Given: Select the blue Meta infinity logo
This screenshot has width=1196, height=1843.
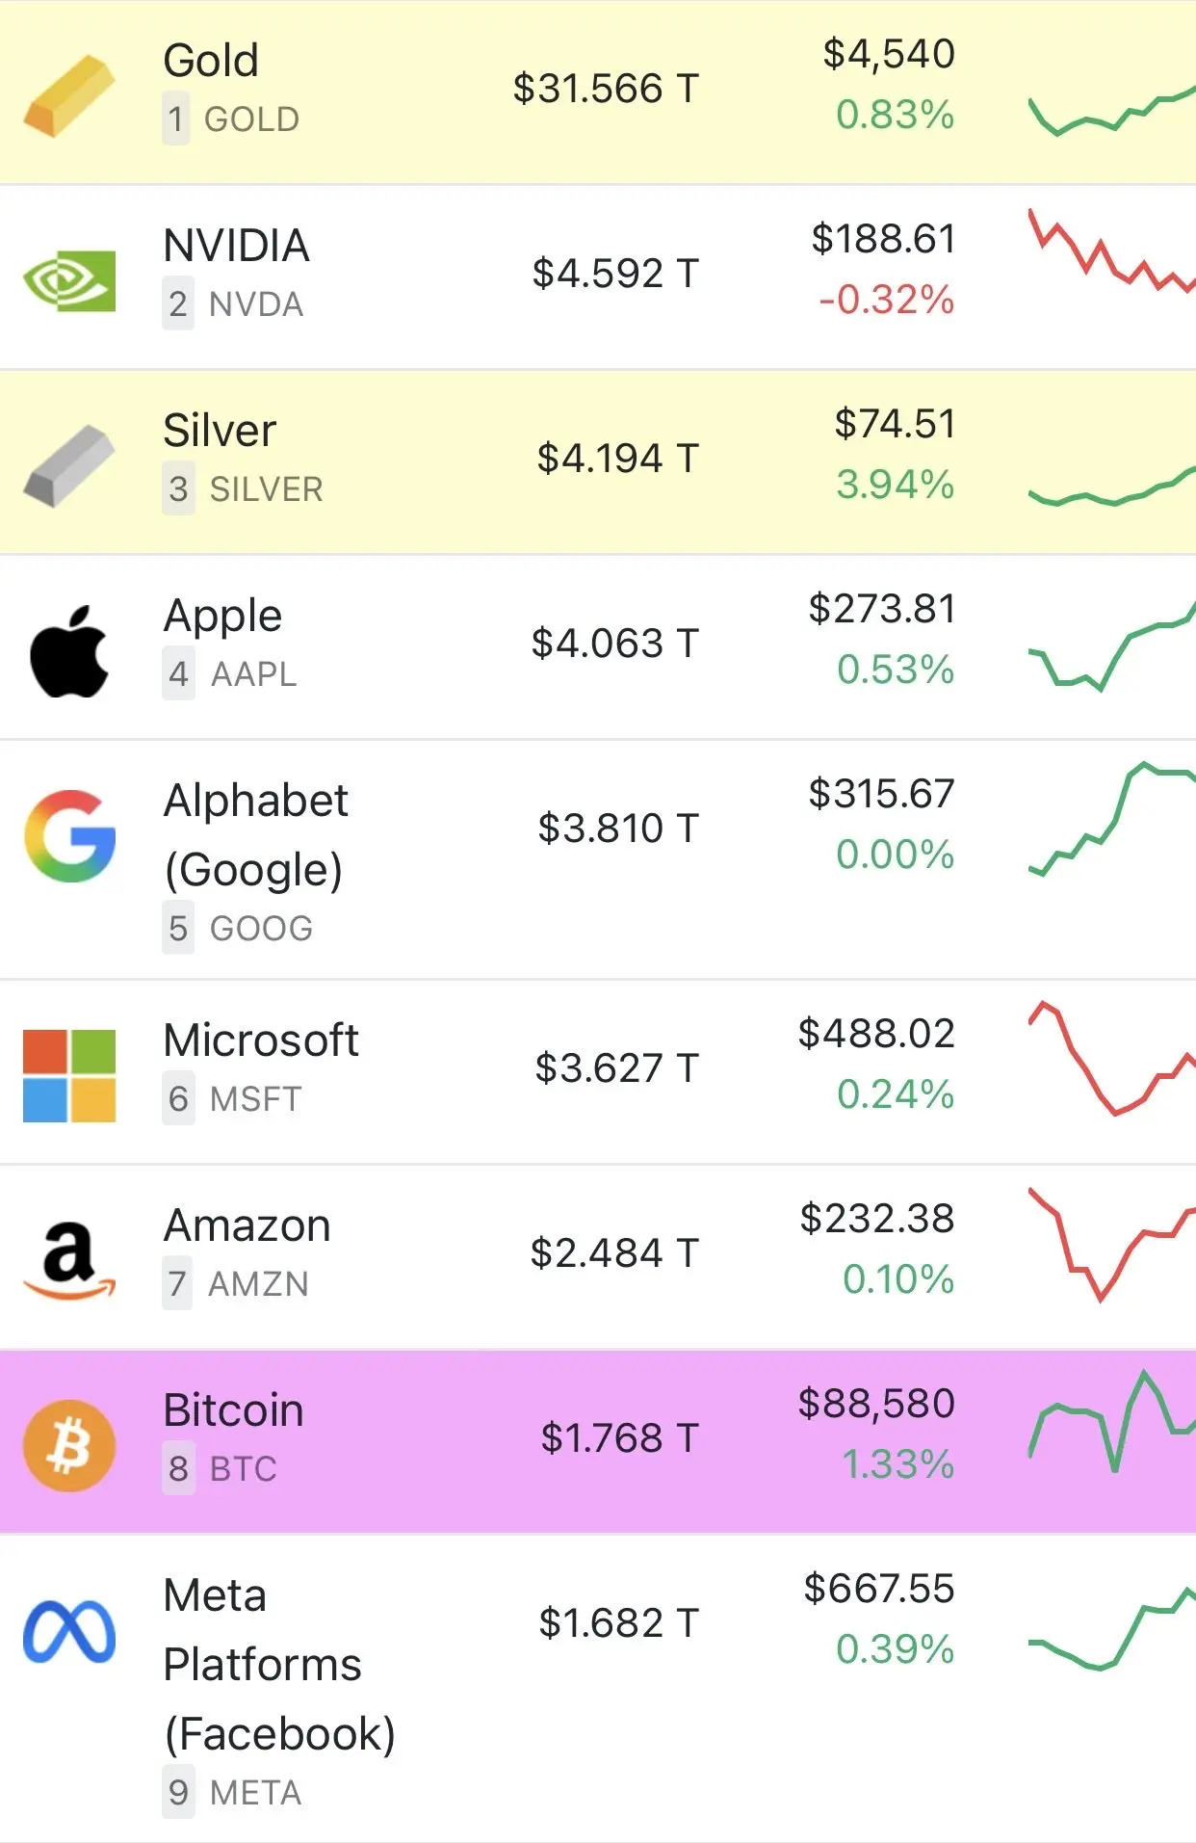Looking at the screenshot, I should (69, 1631).
